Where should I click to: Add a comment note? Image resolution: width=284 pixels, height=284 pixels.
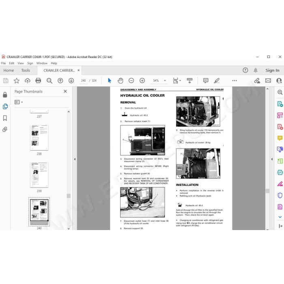pos(206,81)
